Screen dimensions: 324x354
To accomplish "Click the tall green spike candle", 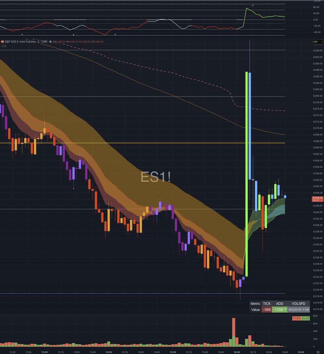I will (x=246, y=174).
